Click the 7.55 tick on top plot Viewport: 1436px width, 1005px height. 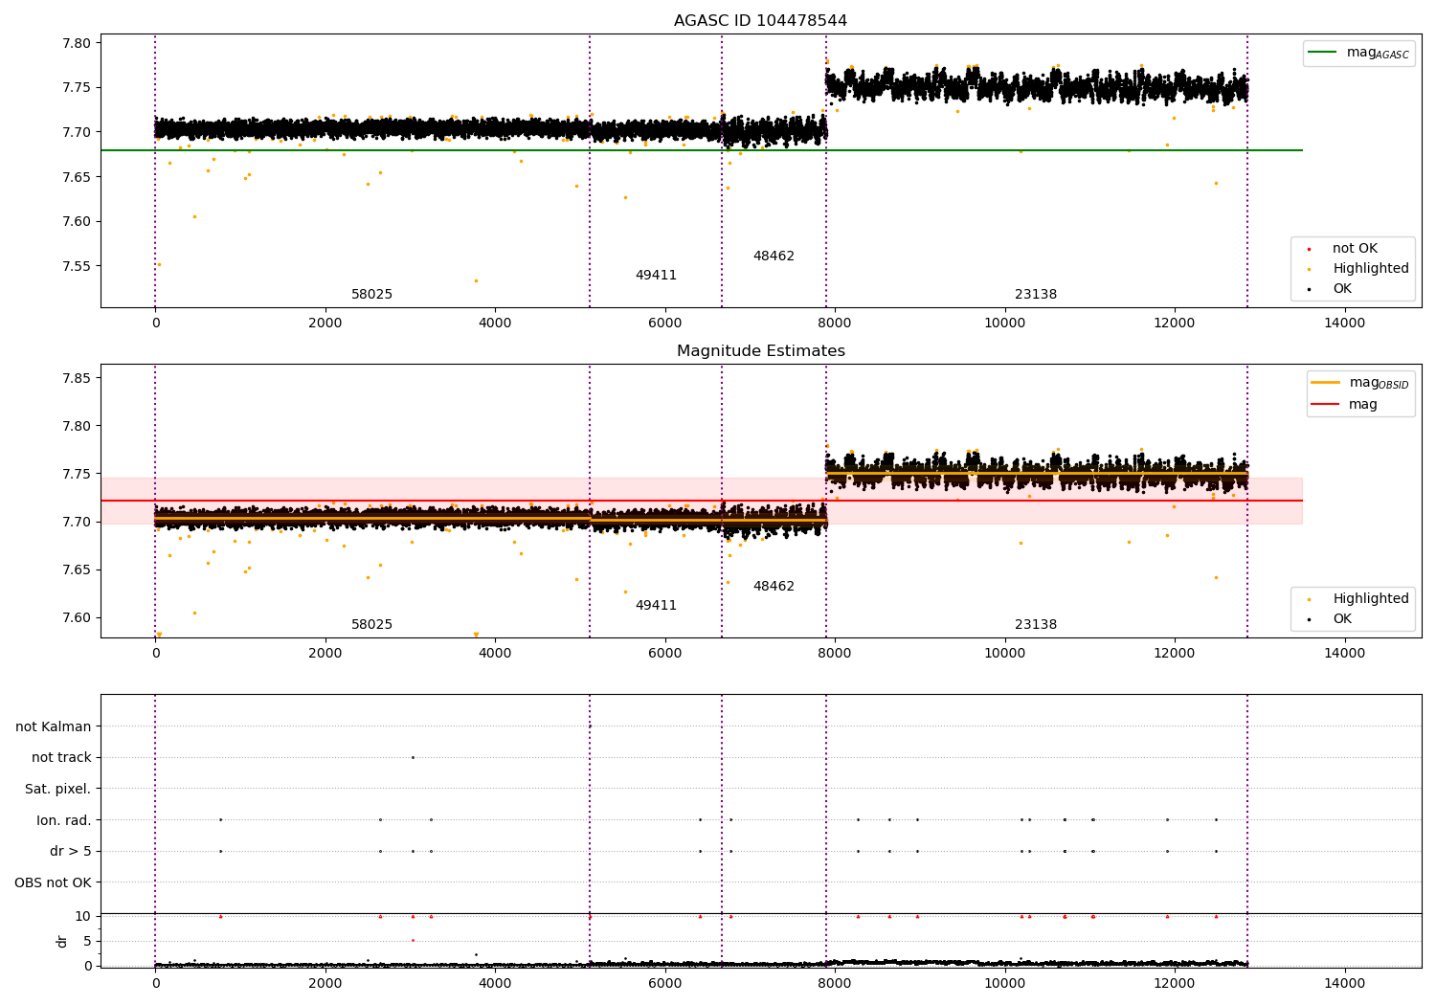click(78, 266)
